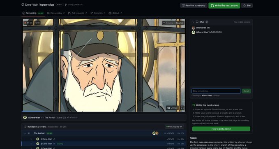Click the @torvalds username in chat

coord(201,28)
